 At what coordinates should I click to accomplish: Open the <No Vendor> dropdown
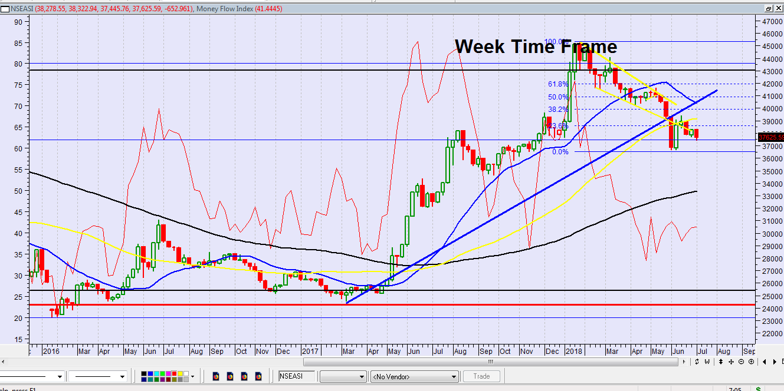pos(414,376)
